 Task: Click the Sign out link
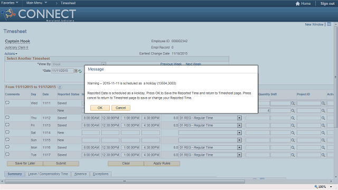click(327, 4)
